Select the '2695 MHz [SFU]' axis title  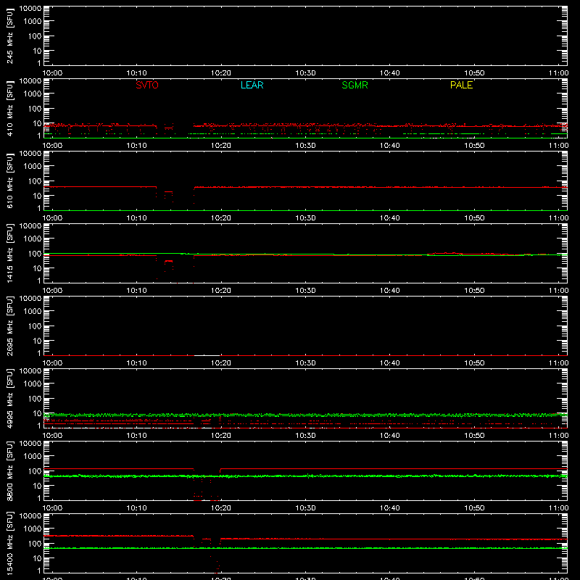[x=9, y=326]
